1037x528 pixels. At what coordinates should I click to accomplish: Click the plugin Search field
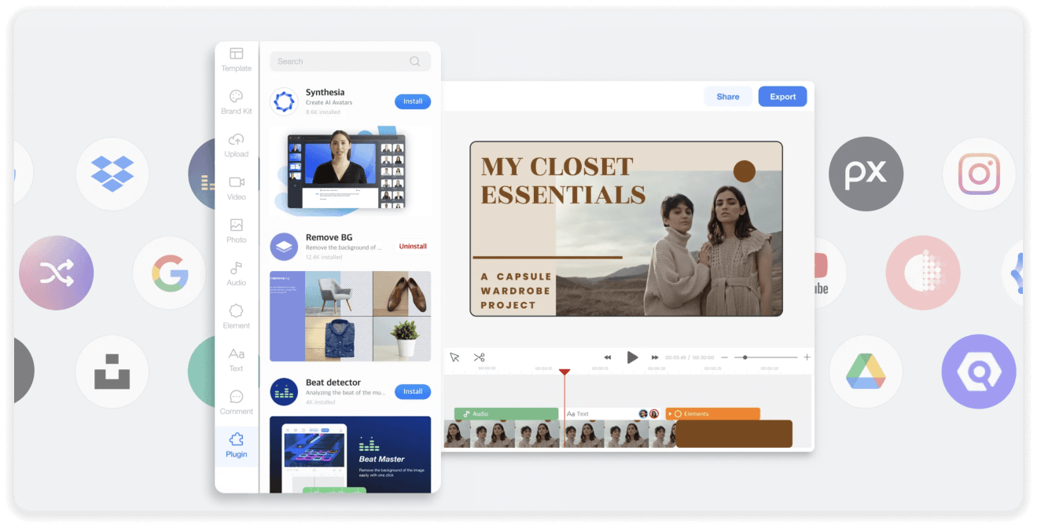click(342, 61)
